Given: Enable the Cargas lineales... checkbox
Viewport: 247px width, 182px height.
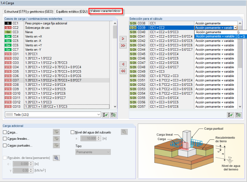Looking at the screenshot, I should pyautogui.click(x=5, y=139).
